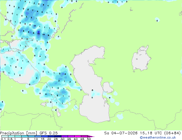
Task: Click the legend scale label '0.1'
Action: point(3,139)
